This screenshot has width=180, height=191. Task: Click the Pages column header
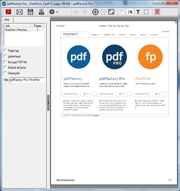(37, 26)
